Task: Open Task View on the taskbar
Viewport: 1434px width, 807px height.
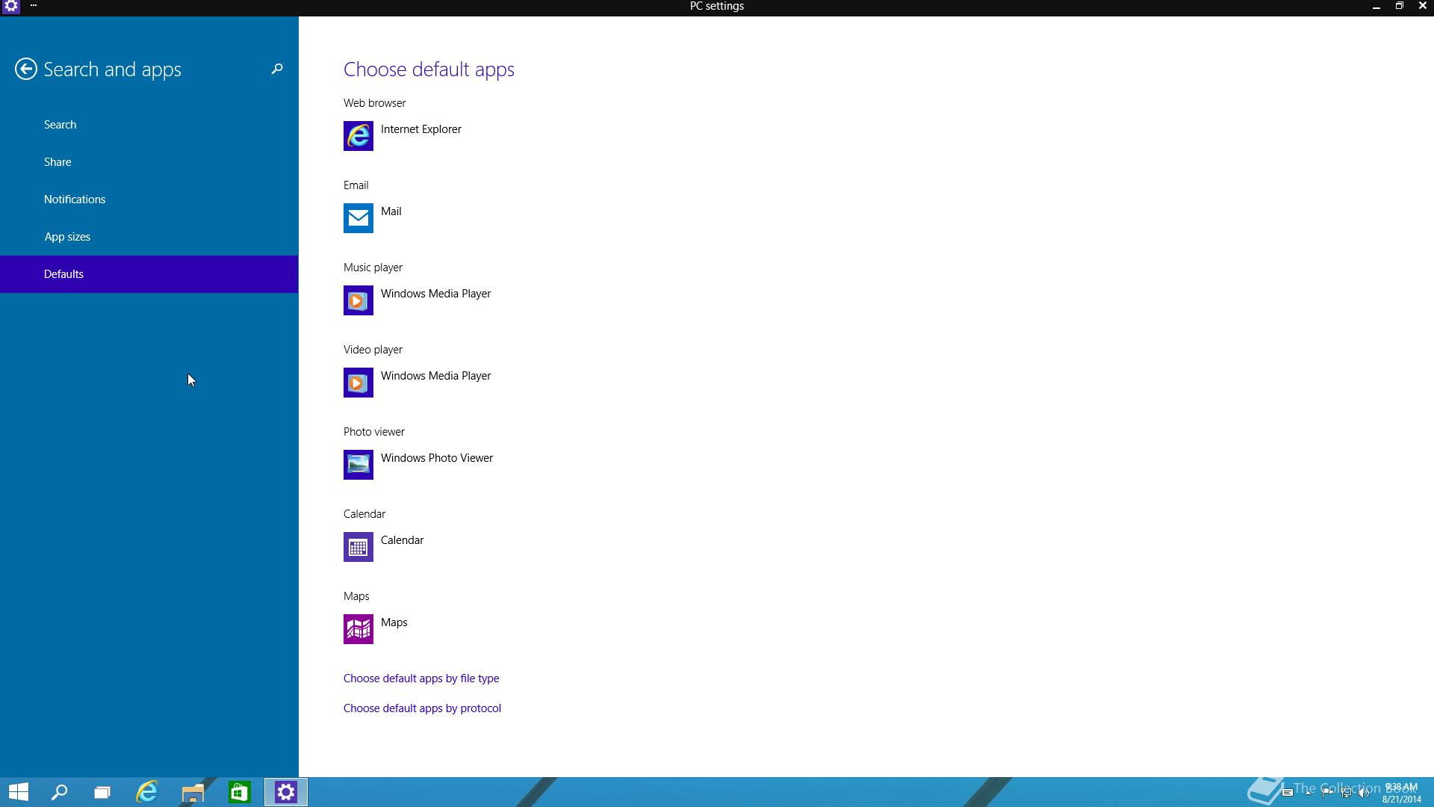Action: [102, 792]
